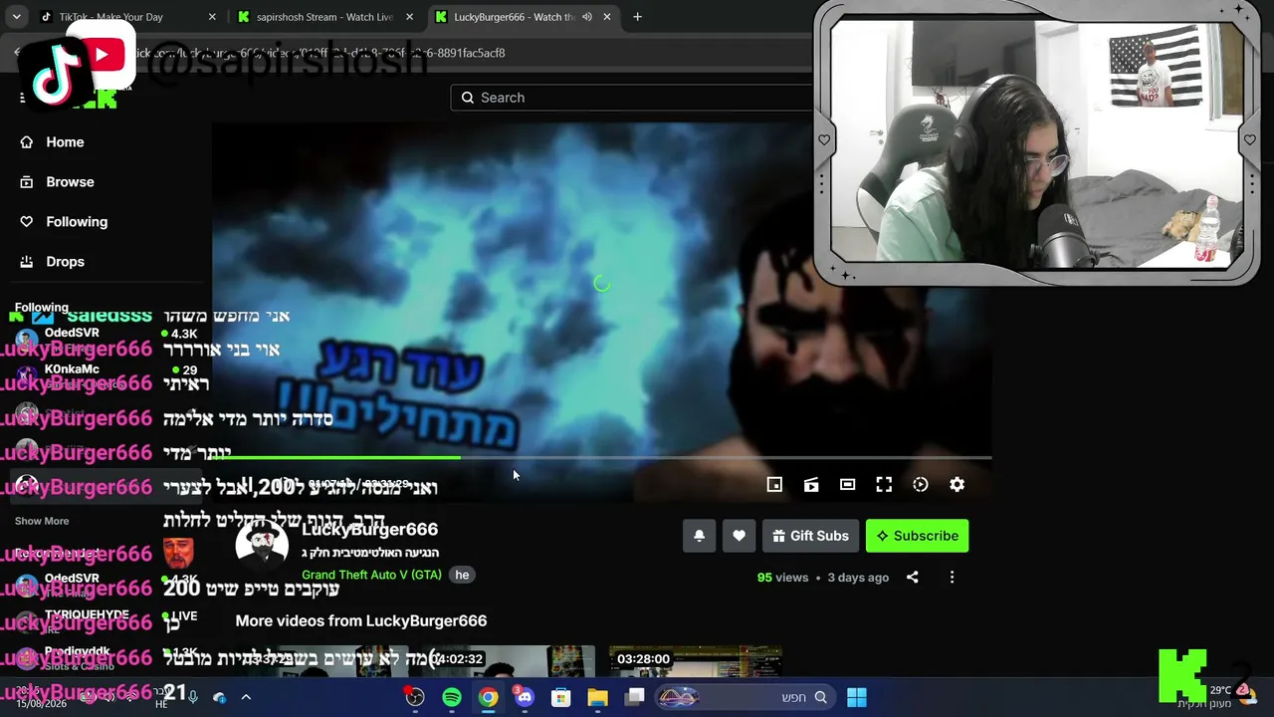This screenshot has height=717, width=1274.
Task: Toggle mini player mode in video controls
Action: (x=774, y=484)
